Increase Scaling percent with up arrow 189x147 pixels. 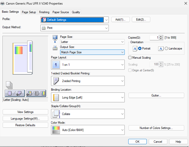click(161, 63)
